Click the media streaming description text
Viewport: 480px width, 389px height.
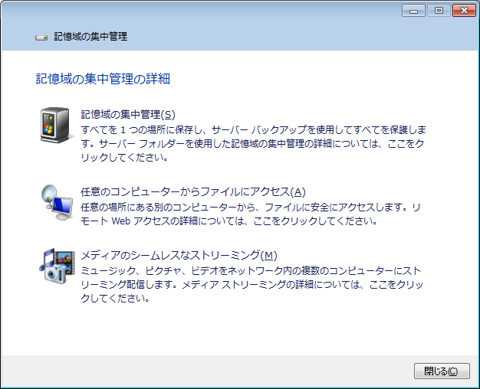pyautogui.click(x=252, y=284)
